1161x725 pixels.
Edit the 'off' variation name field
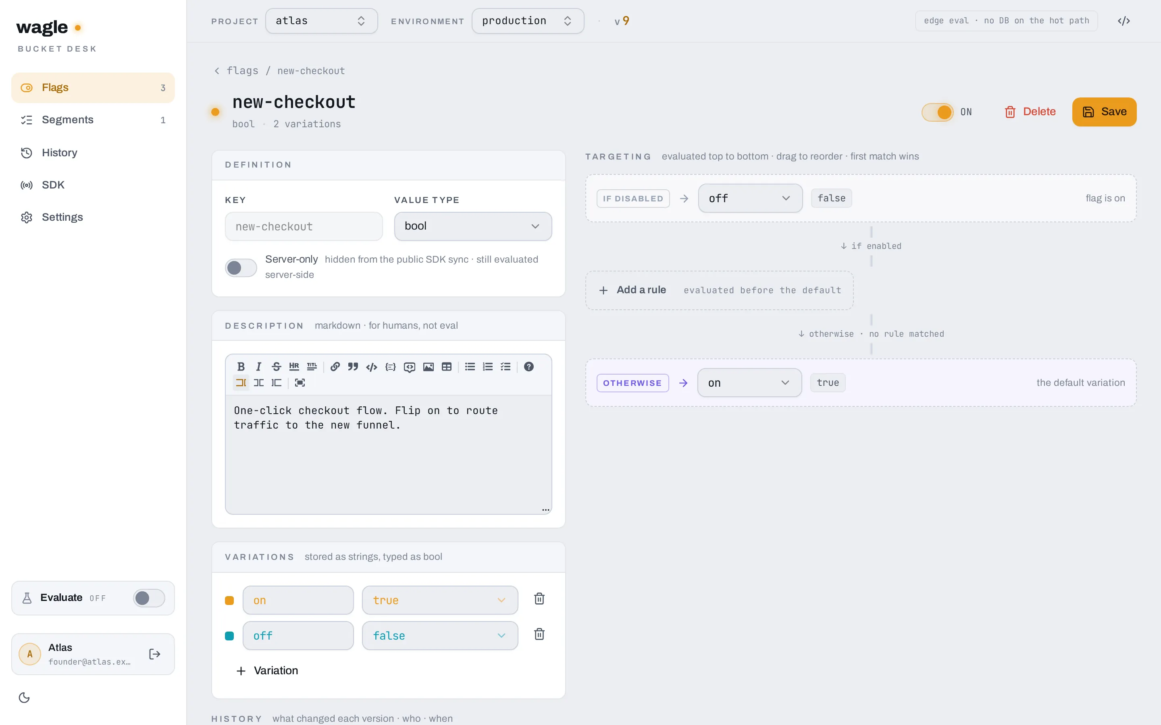point(298,636)
